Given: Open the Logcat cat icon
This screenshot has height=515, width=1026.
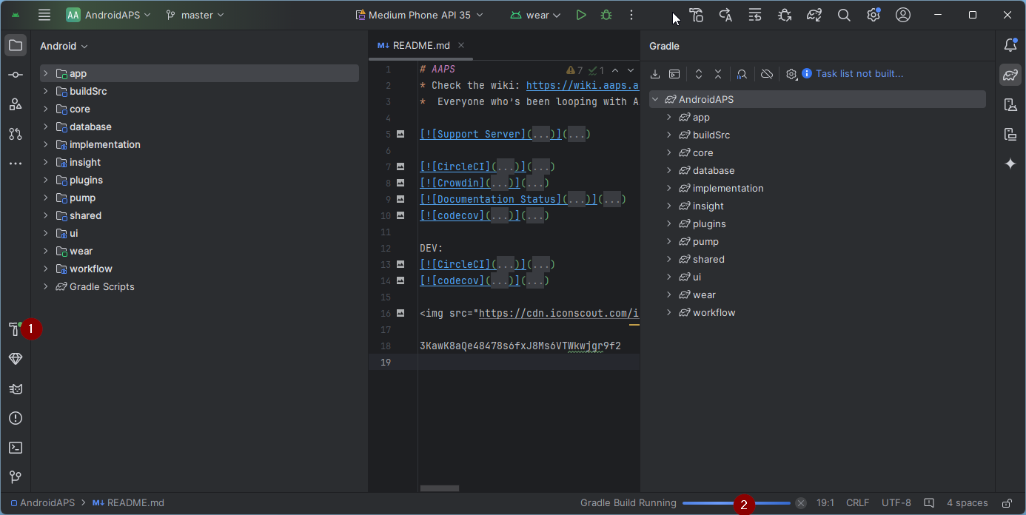Looking at the screenshot, I should click(x=16, y=388).
